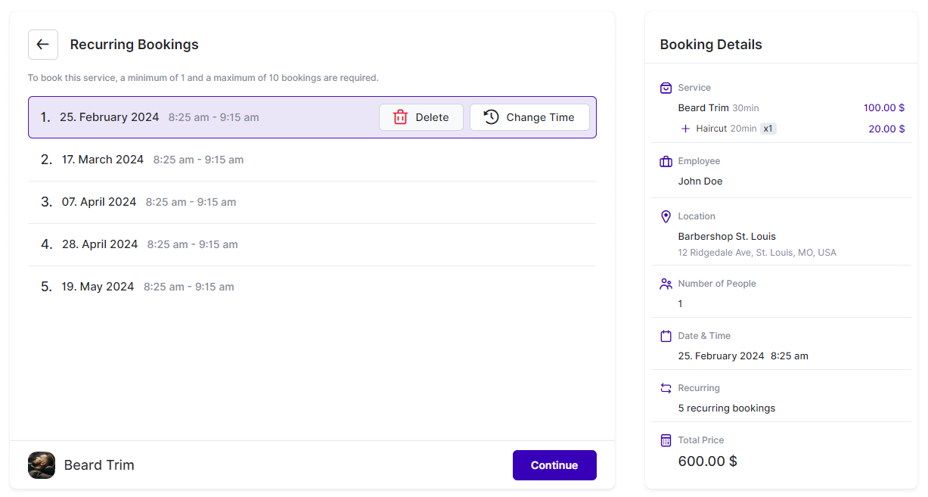This screenshot has width=928, height=497.
Task: Click the Recurring repeat arrows icon
Action: point(666,388)
